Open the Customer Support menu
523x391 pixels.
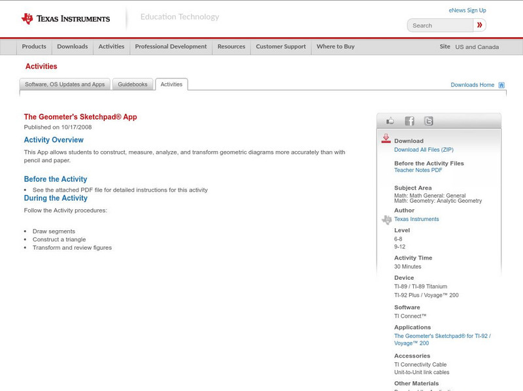coord(280,47)
